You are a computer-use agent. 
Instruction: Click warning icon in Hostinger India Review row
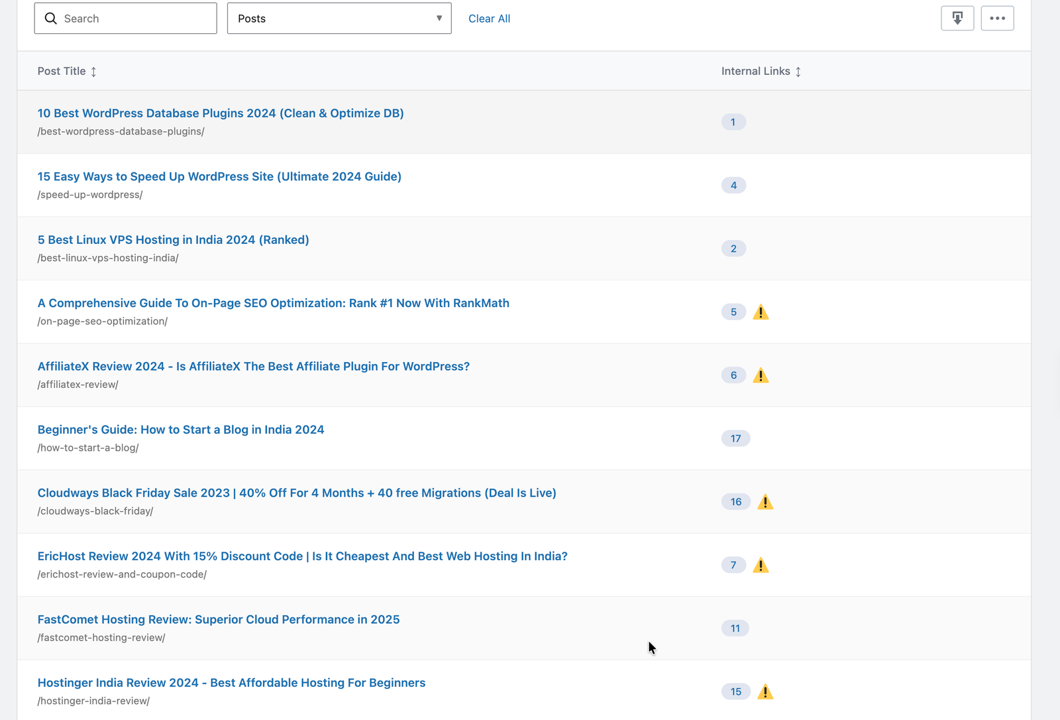(x=765, y=691)
